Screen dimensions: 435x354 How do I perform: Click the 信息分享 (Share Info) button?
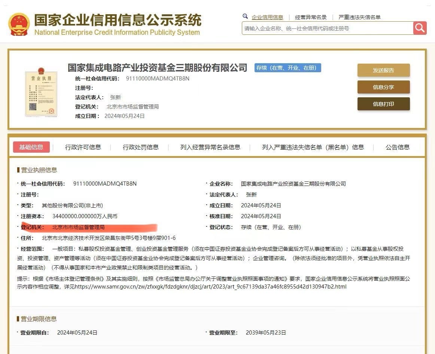point(383,87)
